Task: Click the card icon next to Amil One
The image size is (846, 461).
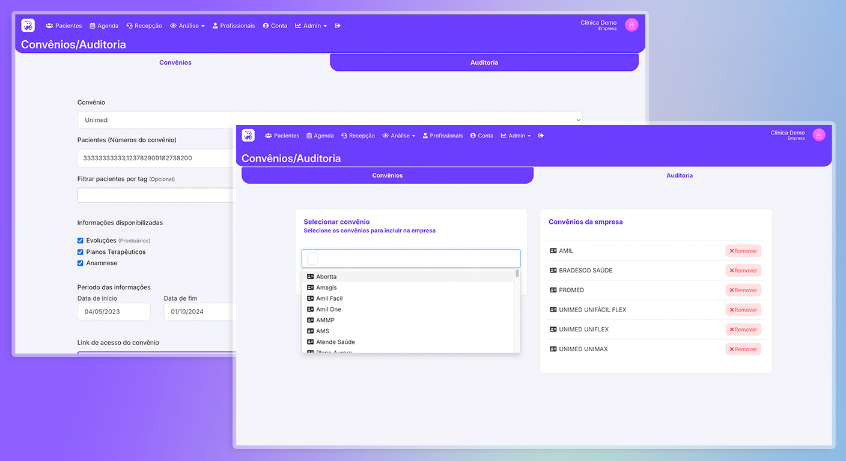Action: coord(310,309)
